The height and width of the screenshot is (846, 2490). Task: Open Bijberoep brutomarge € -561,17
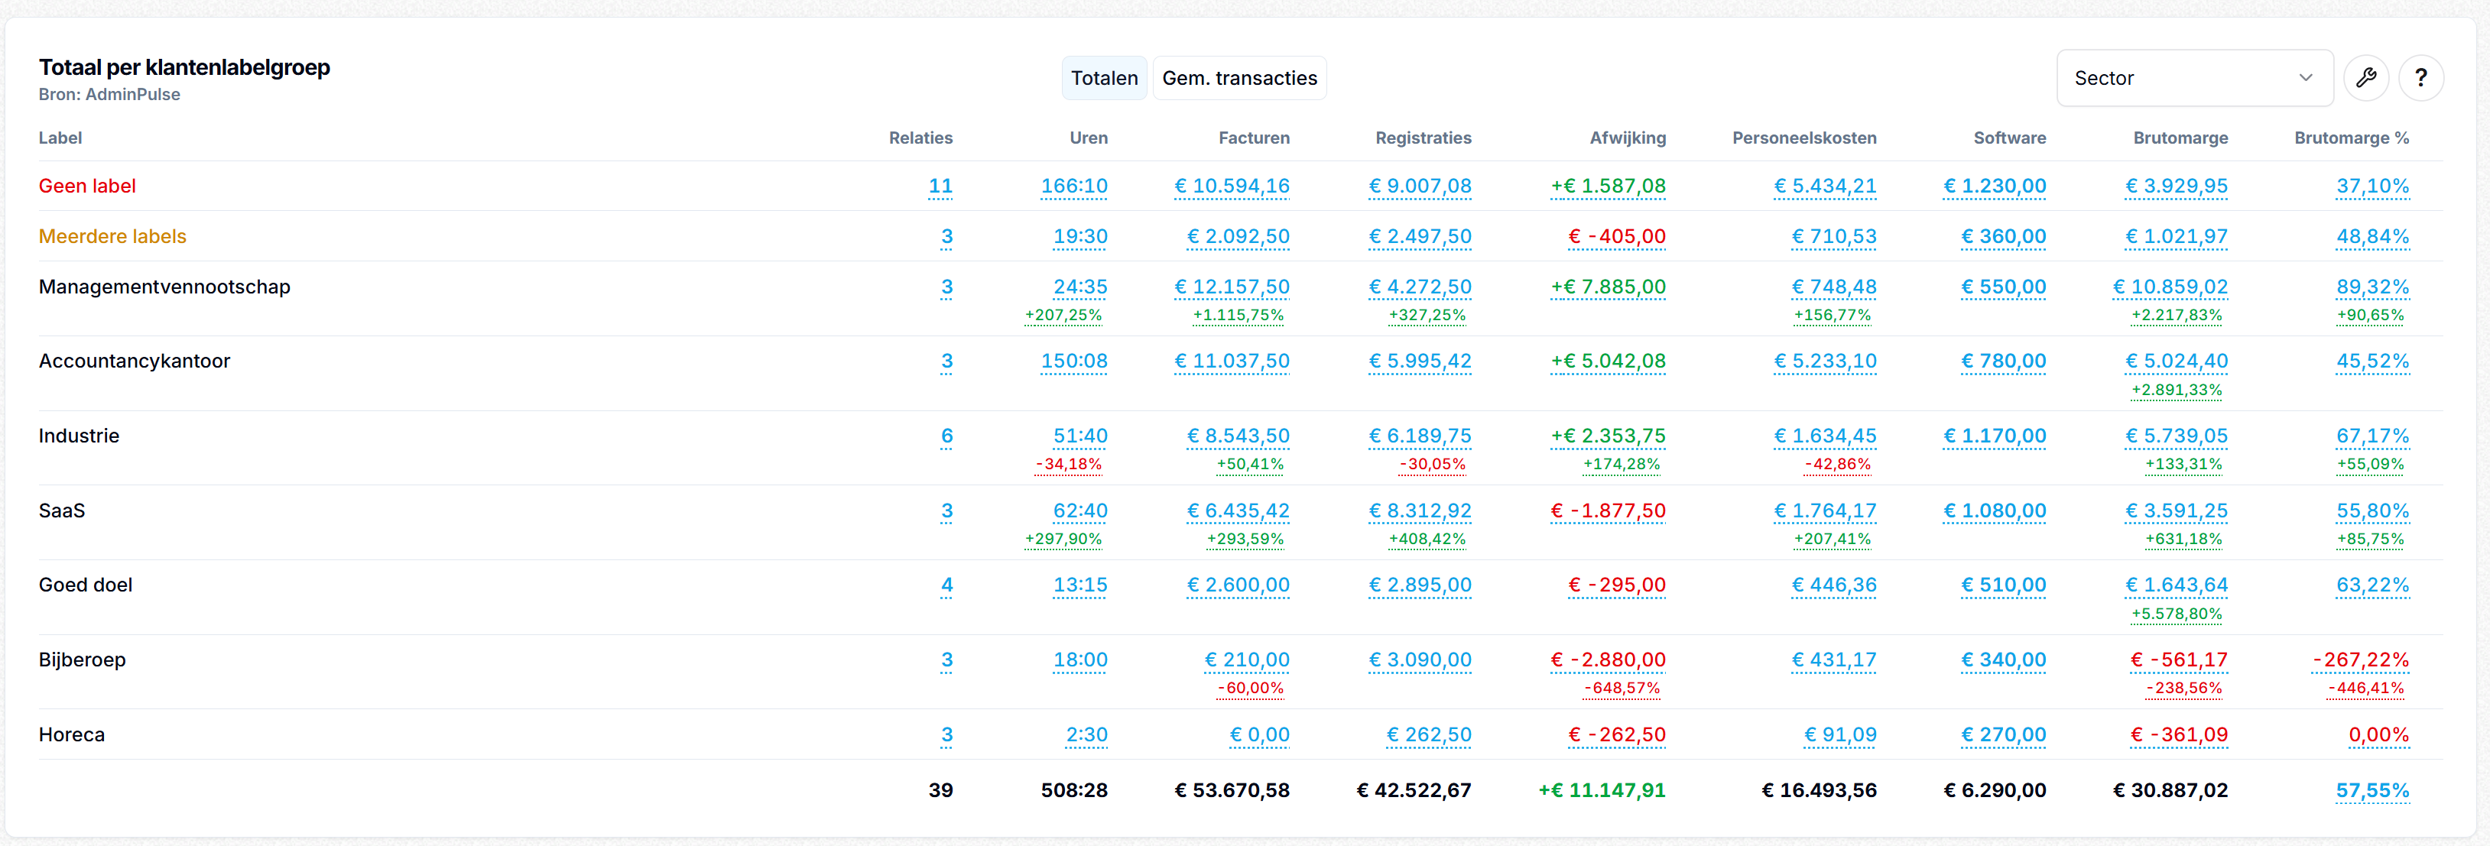(x=2179, y=660)
